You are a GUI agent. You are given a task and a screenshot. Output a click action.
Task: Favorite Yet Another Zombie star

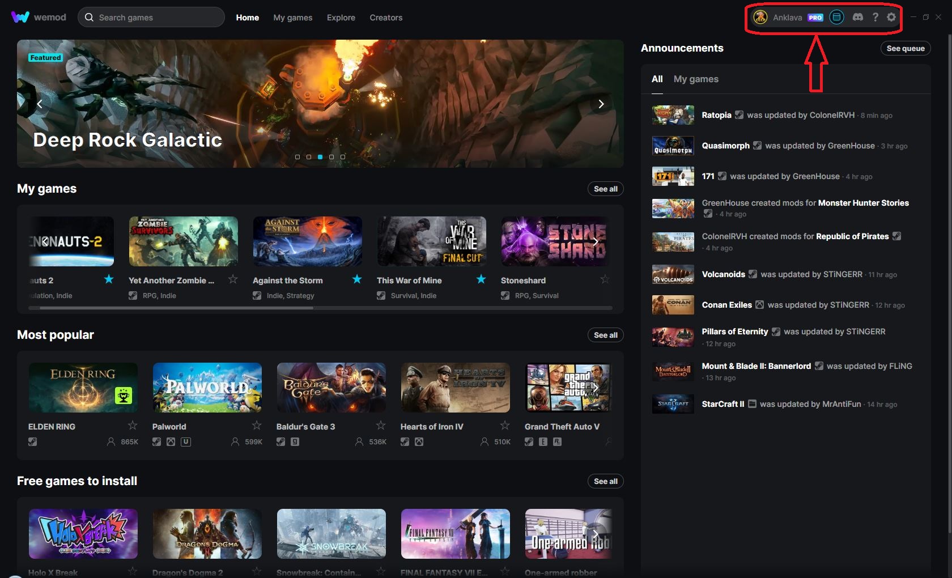[233, 279]
